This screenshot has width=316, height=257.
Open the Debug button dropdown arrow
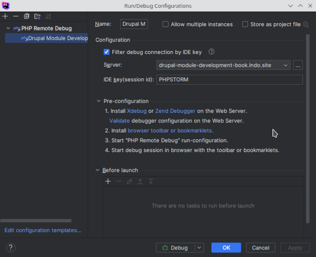click(199, 248)
